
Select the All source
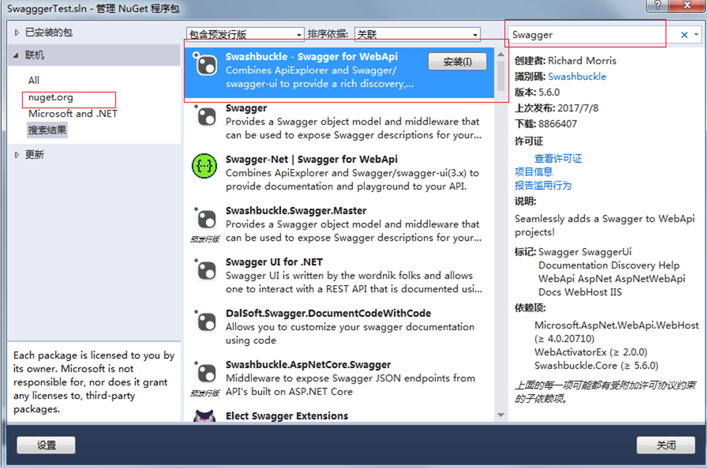click(x=34, y=80)
